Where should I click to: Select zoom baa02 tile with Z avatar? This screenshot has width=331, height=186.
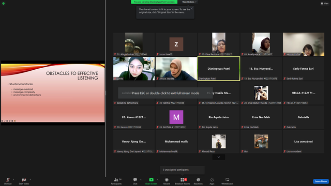click(x=176, y=44)
